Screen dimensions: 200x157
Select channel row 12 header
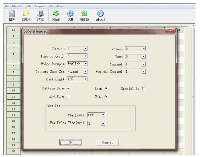[14, 103]
